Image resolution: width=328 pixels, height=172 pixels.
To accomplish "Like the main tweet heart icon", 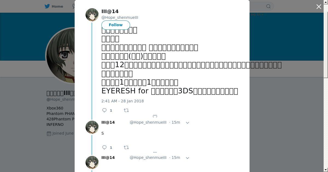I will 155,117.
